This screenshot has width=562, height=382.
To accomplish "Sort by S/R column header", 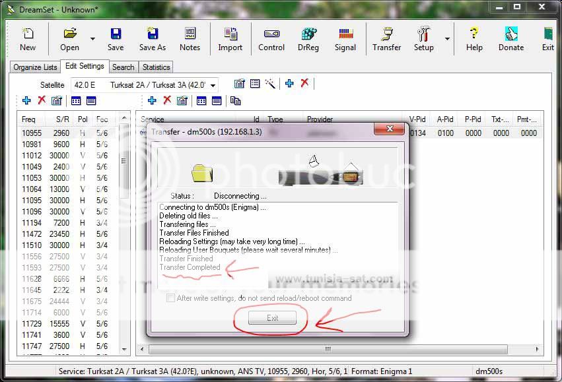I will click(59, 119).
